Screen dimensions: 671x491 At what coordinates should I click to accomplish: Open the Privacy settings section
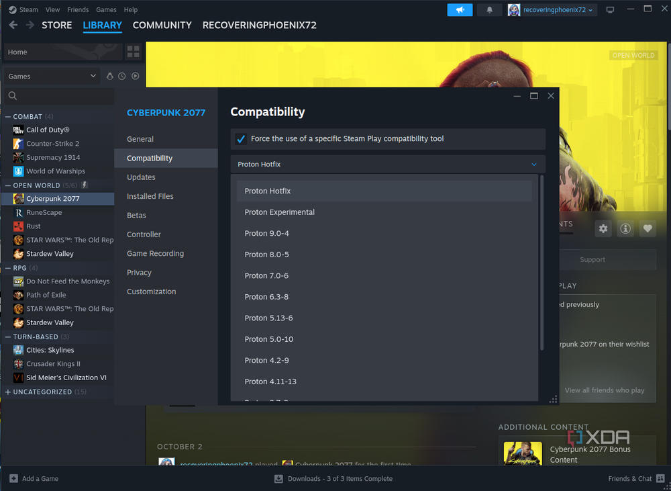tap(166, 273)
